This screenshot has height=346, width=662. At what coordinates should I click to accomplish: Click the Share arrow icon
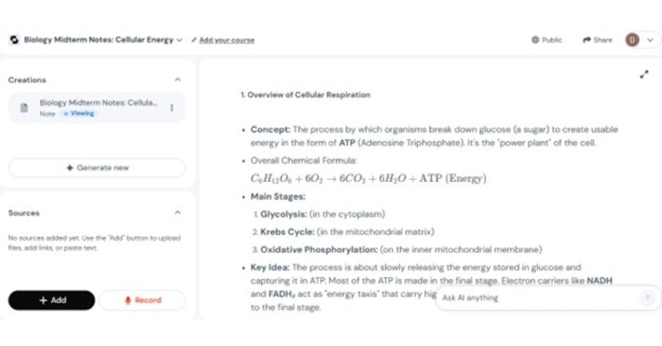[x=586, y=40]
